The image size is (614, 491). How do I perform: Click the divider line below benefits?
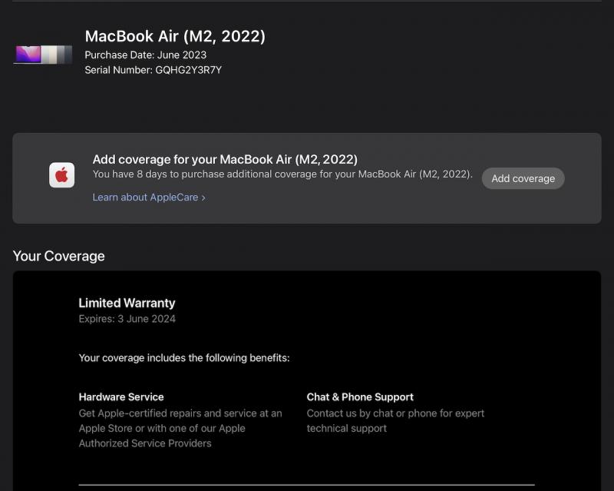(306, 485)
